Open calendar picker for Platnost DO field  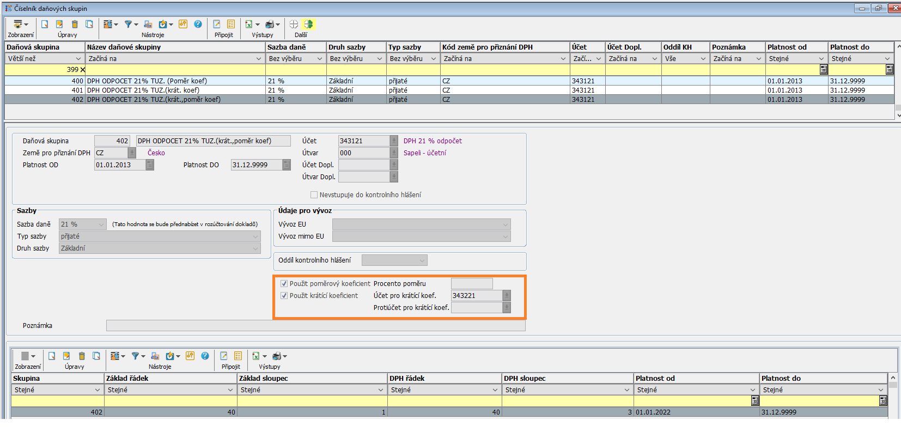[x=287, y=165]
